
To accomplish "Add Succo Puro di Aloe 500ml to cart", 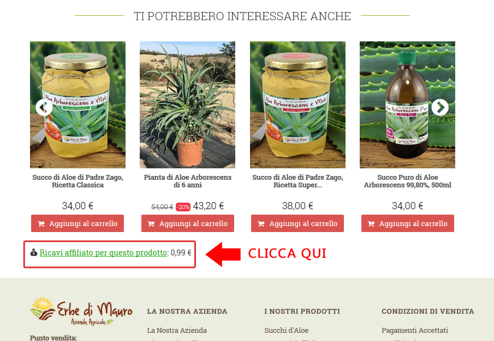I will 407,223.
